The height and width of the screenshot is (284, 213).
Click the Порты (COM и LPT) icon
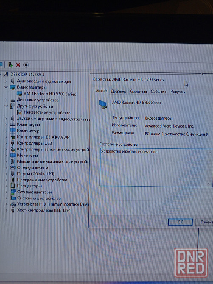(x=12, y=174)
